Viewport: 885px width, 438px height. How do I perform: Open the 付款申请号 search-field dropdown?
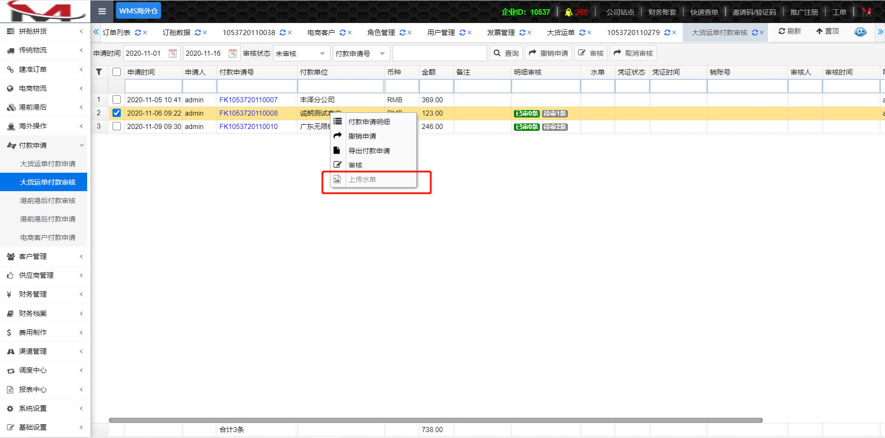coord(361,53)
